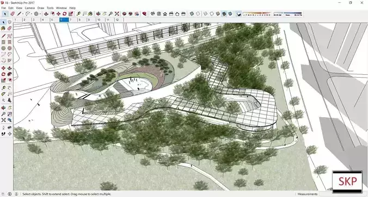
Task: Select the Make Component tool
Action: click(x=9, y=22)
